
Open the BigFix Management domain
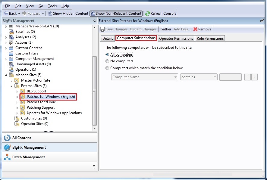click(49, 147)
